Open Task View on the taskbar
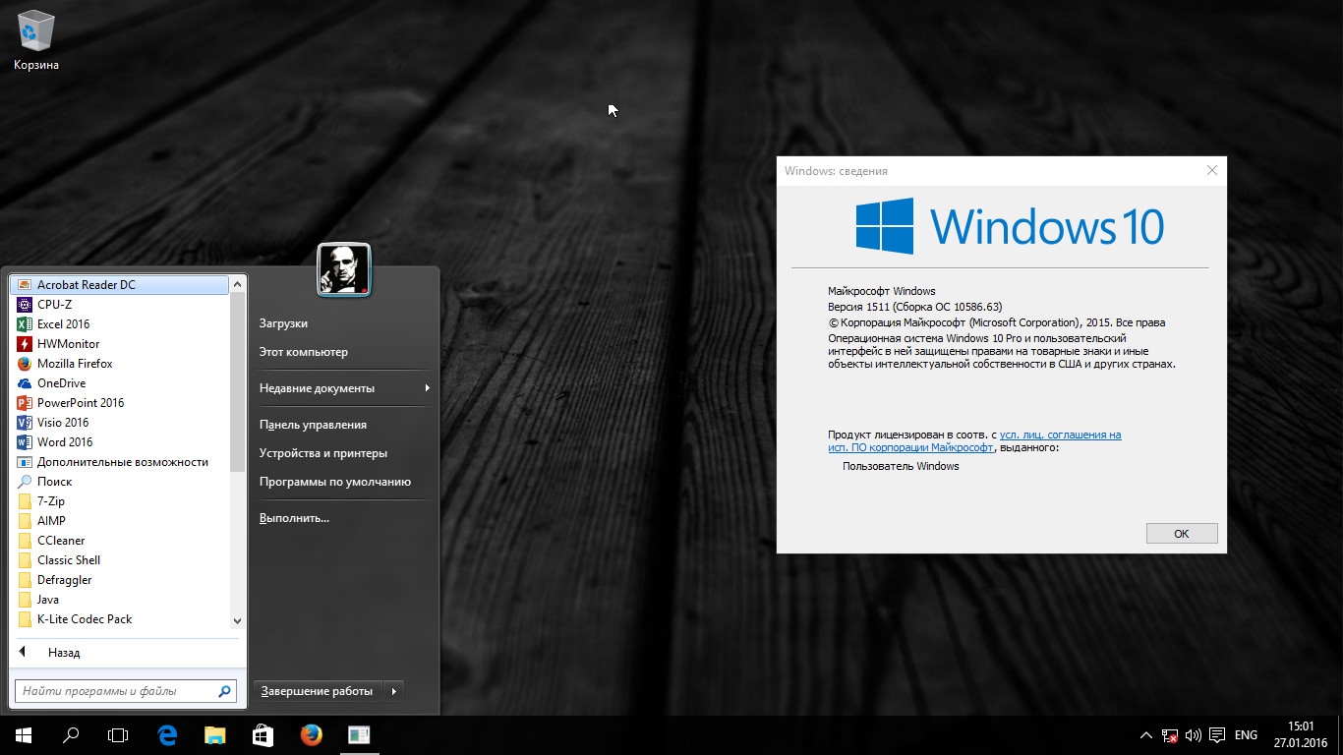 [118, 735]
